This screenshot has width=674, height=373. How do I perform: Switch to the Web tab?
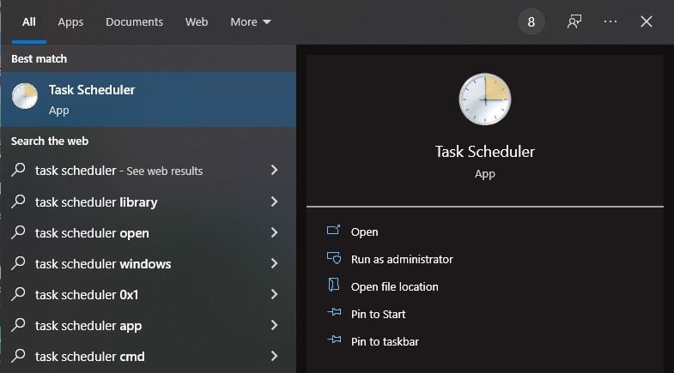pos(197,22)
